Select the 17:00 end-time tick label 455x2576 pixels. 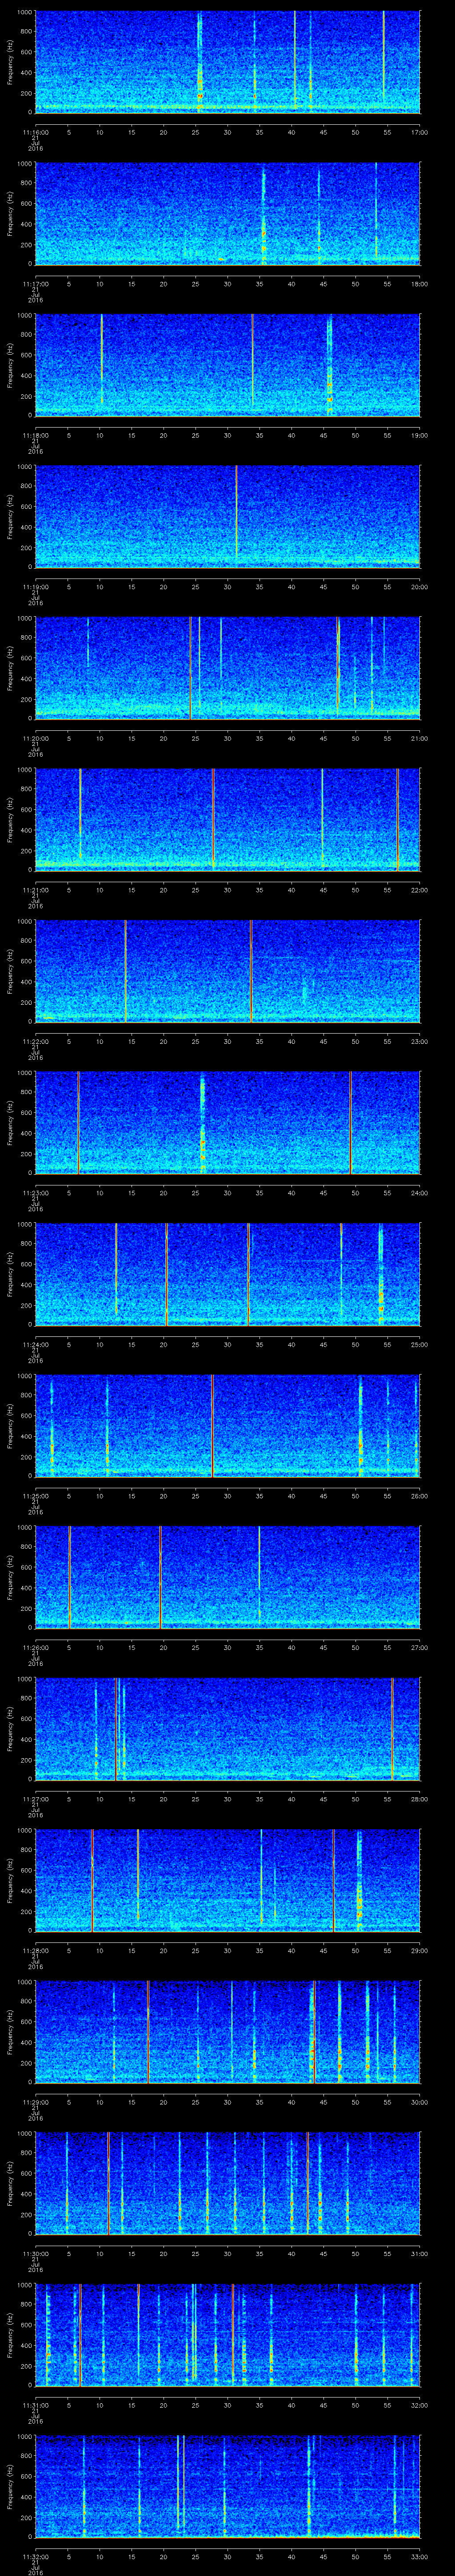tap(419, 132)
